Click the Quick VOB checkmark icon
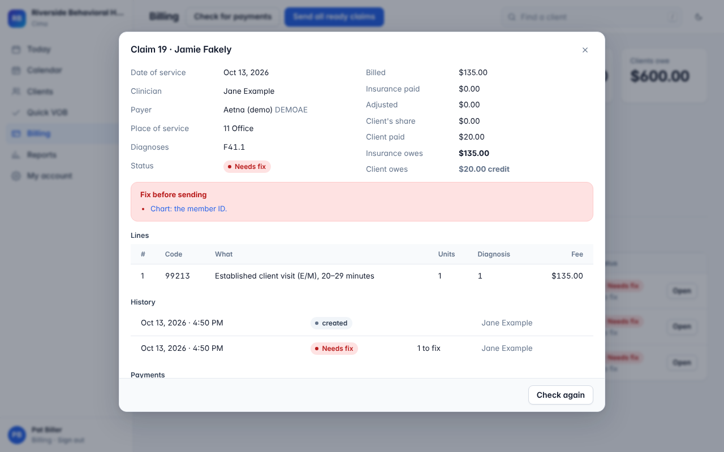Screen dimensions: 724x452 (x=16, y=112)
